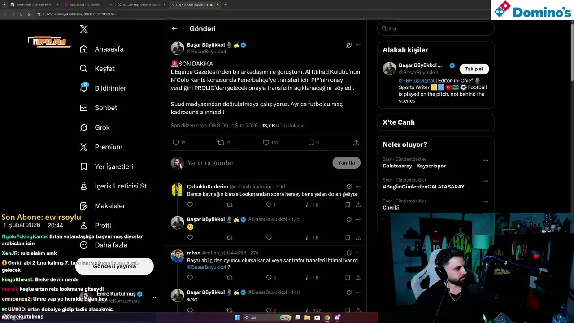Bookmark the main post with 6 bookmarks
Screen dimensions: 574x323
pyautogui.click(x=311, y=143)
